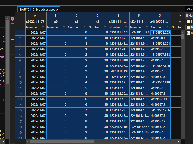Screen dimensions: 193x144
Task: Select cell 2241813.127 in row 1
Action: pos(140,33)
